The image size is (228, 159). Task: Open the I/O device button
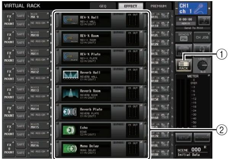point(183,50)
